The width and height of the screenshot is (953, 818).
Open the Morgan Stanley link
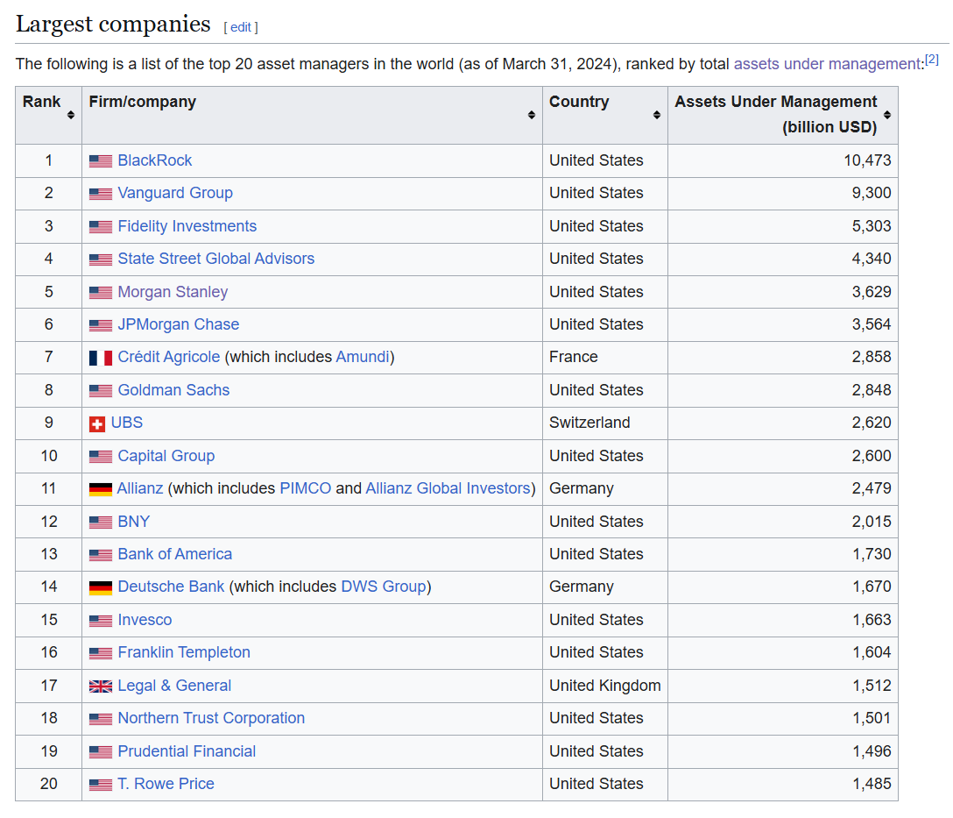coord(173,292)
